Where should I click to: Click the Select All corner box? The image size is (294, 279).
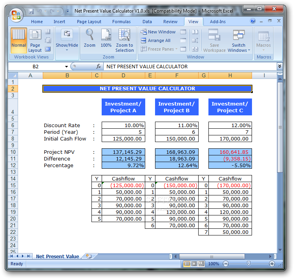pyautogui.click(x=13, y=75)
